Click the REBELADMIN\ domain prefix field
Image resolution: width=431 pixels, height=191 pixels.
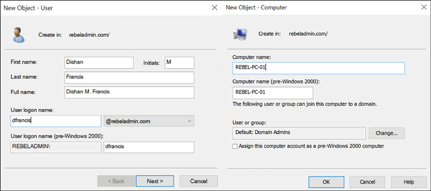(56, 147)
